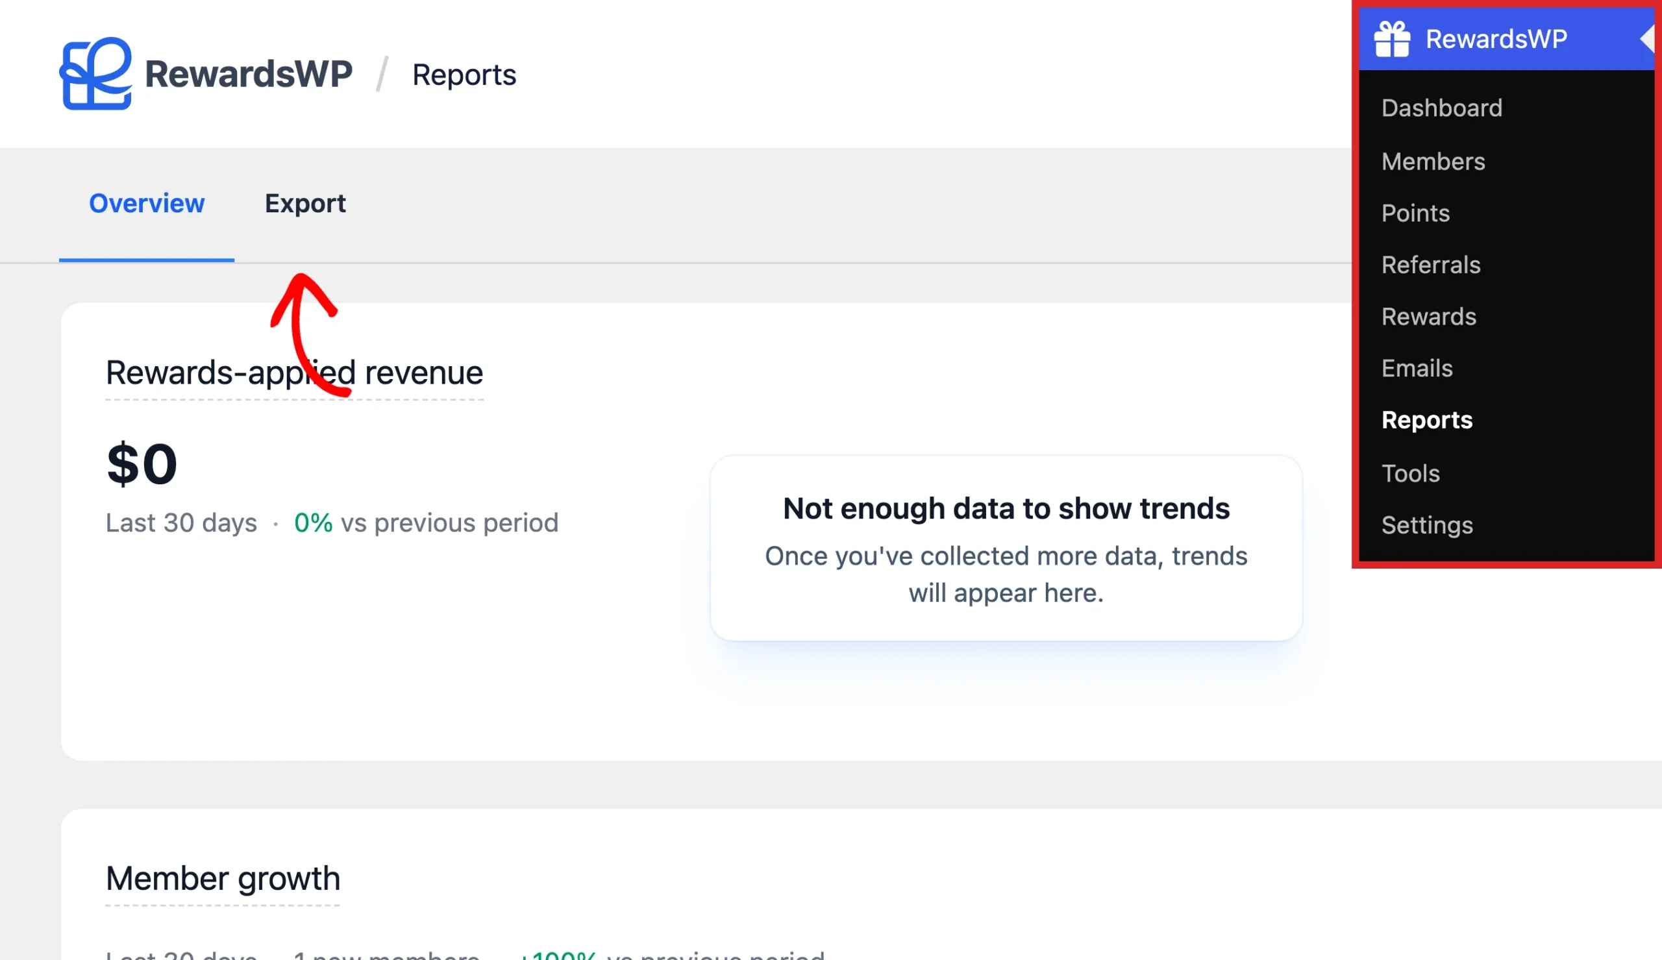Viewport: 1662px width, 960px height.
Task: Open Dashboard in the sidebar menu
Action: click(x=1442, y=108)
